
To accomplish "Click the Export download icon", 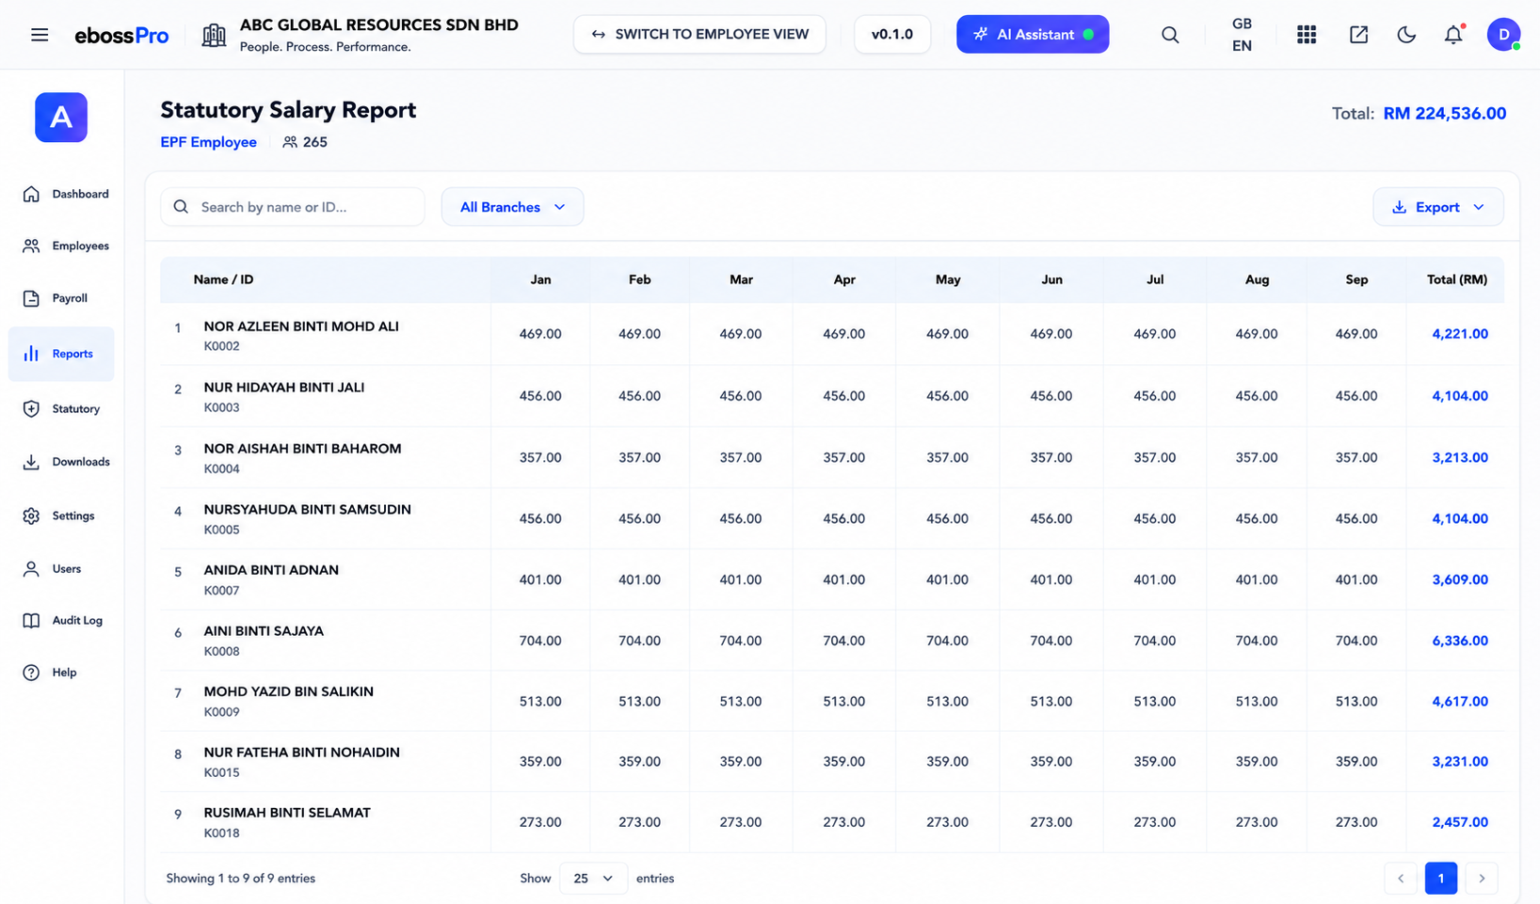I will [x=1399, y=207].
